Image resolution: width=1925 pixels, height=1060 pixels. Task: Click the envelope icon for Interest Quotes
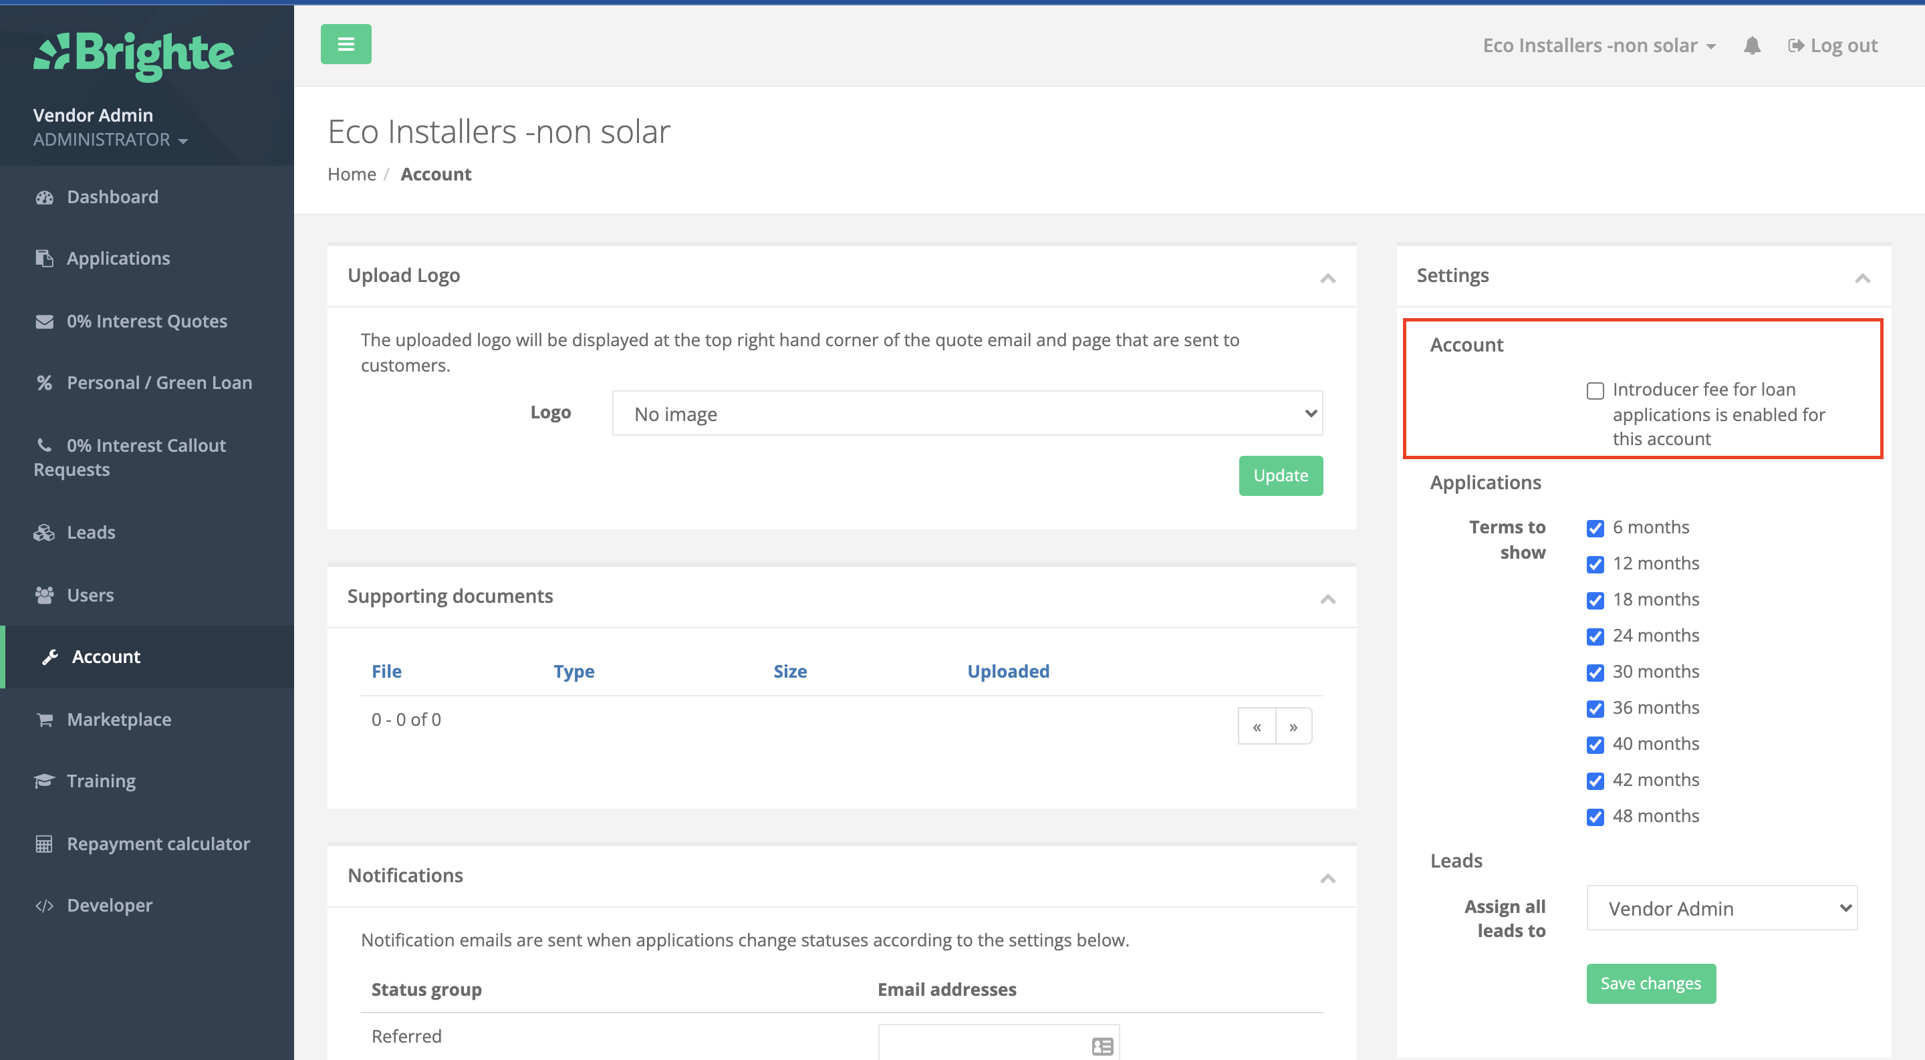pyautogui.click(x=45, y=321)
